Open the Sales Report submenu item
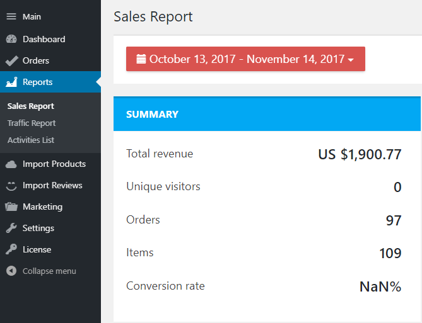422x323 pixels. pyautogui.click(x=31, y=106)
